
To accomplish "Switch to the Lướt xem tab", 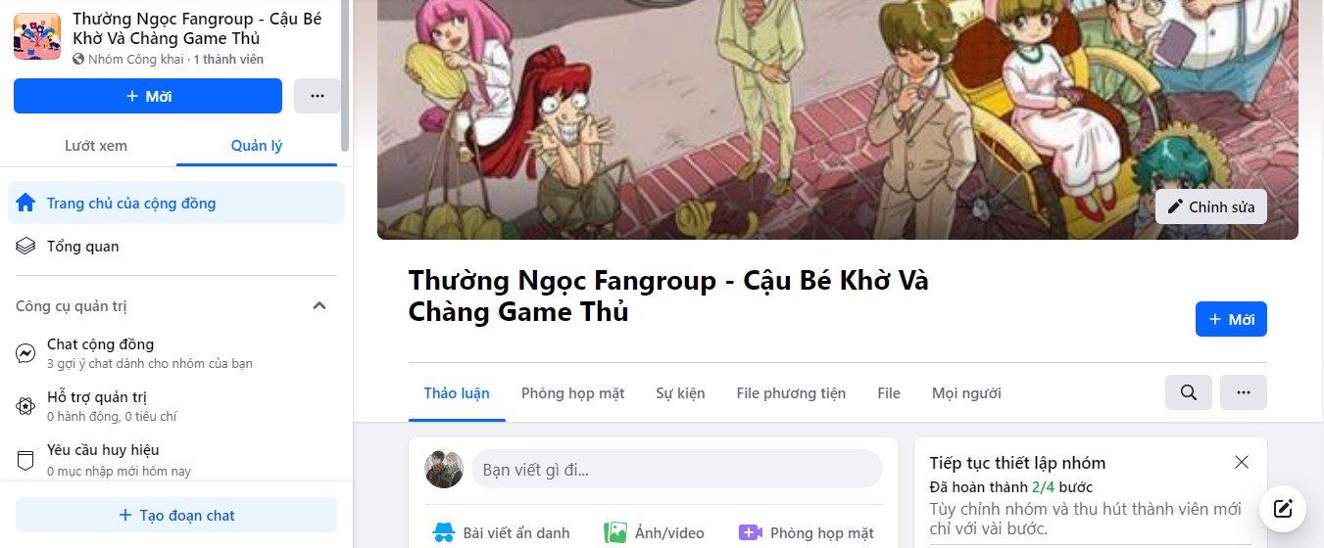I will [96, 146].
